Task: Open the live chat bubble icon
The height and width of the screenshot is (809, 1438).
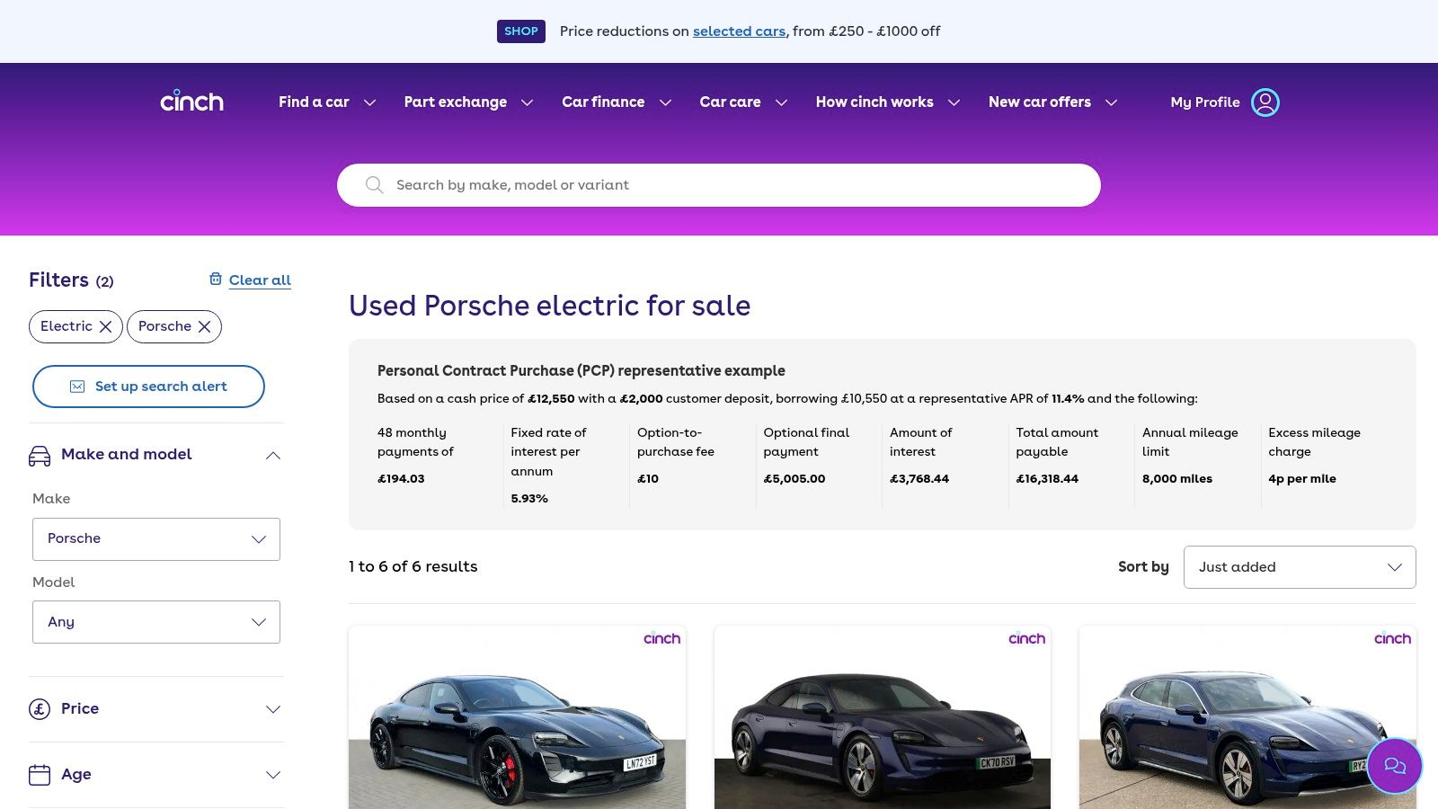Action: pos(1394,766)
